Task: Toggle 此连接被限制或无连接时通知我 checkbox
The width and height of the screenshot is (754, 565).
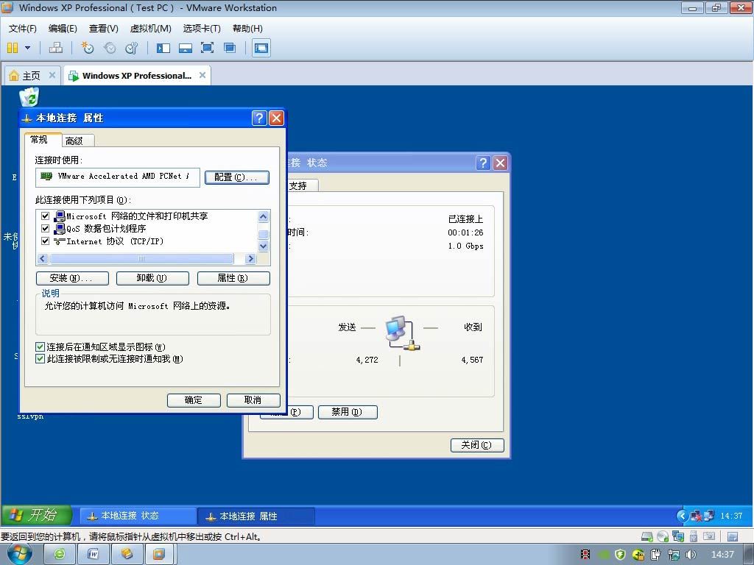Action: (x=40, y=358)
